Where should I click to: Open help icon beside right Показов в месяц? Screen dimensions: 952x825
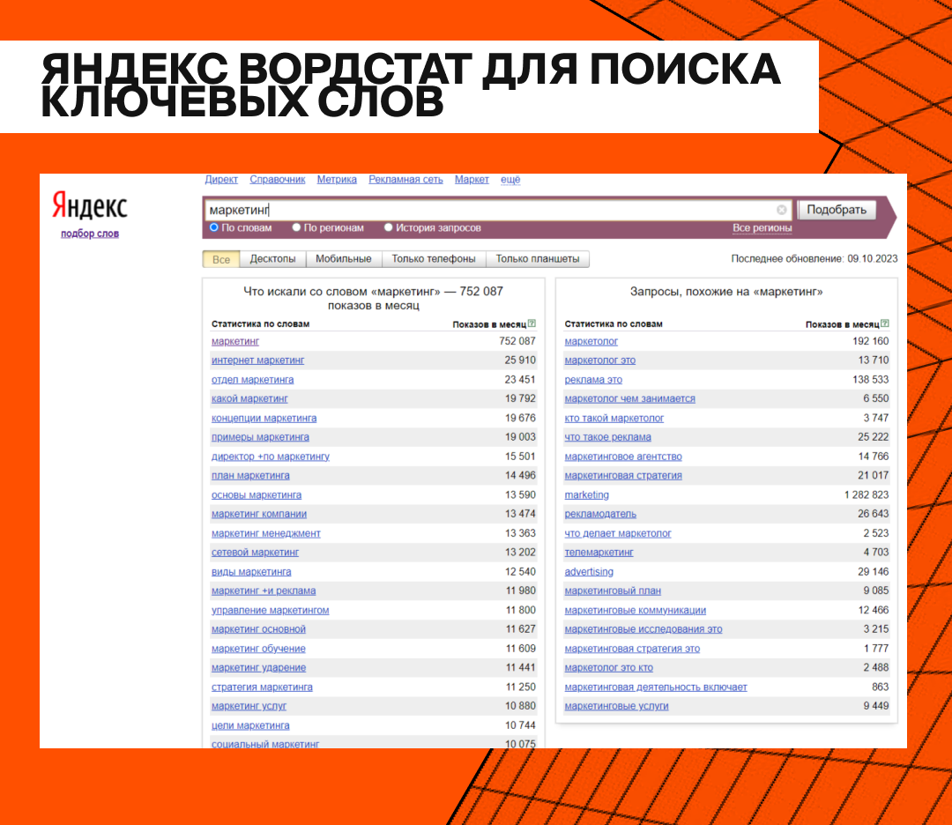(x=885, y=323)
